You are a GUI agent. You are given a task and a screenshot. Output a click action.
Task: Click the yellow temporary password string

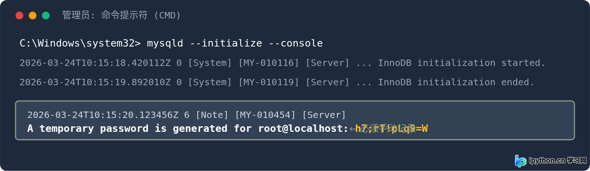pos(391,129)
